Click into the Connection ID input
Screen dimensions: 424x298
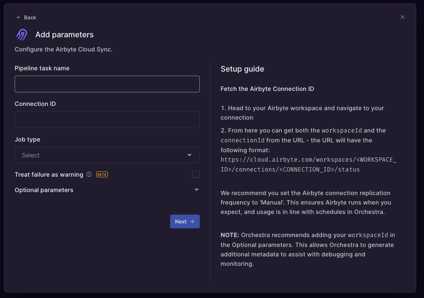pyautogui.click(x=107, y=120)
